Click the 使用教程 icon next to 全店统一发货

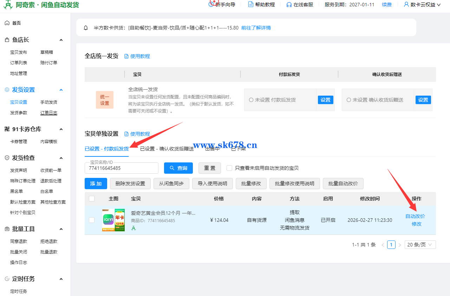pos(126,56)
